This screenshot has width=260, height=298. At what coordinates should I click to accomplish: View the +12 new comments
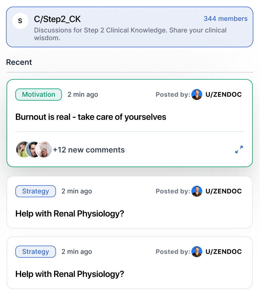[x=89, y=150]
